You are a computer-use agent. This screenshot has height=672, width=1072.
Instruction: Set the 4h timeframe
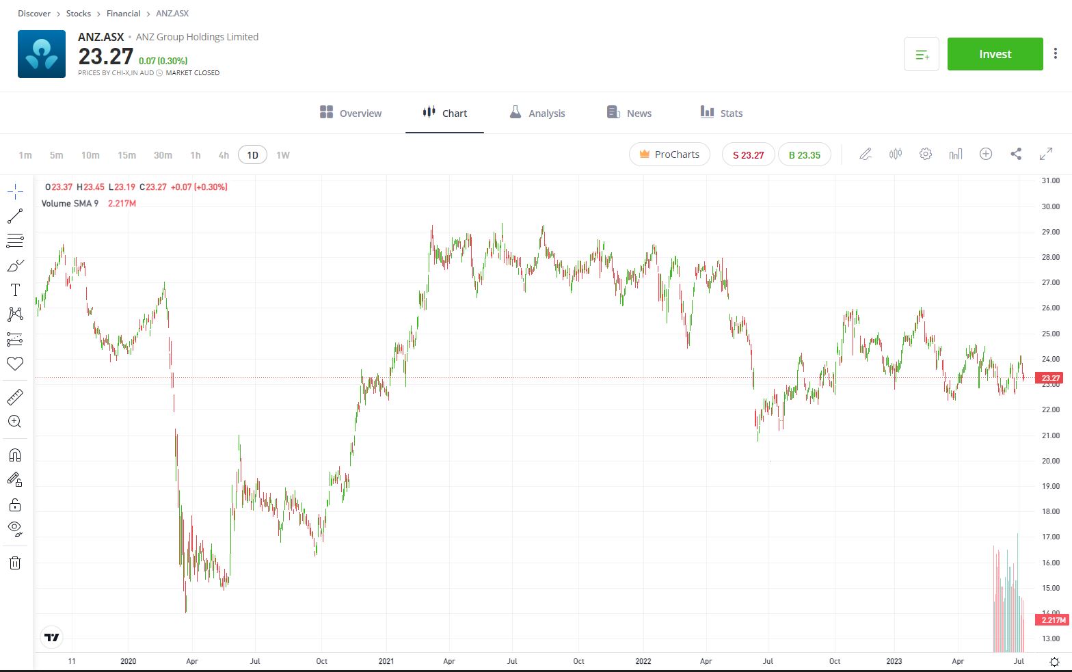point(224,155)
